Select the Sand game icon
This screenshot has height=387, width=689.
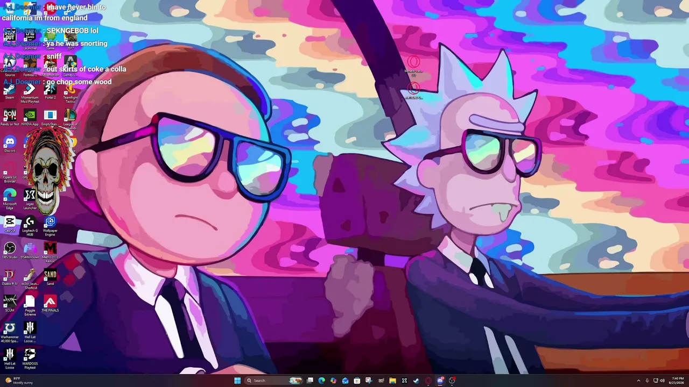tap(50, 277)
